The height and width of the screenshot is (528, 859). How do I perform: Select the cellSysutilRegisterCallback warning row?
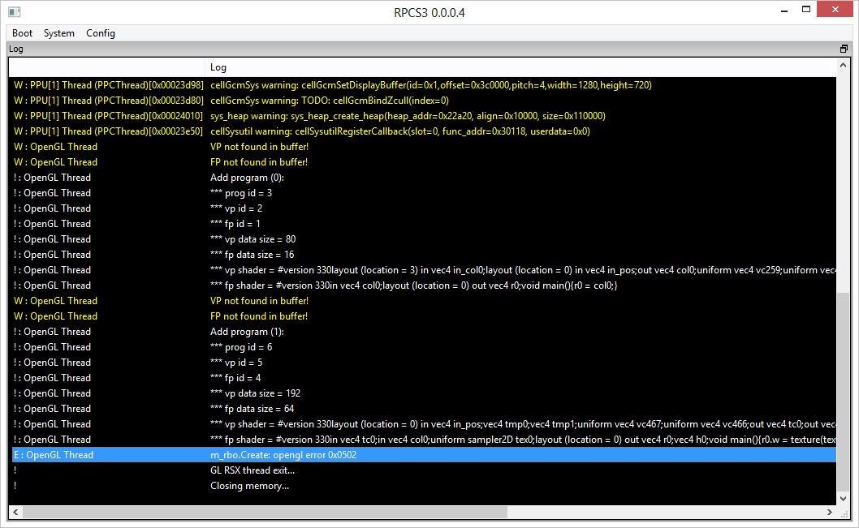424,131
